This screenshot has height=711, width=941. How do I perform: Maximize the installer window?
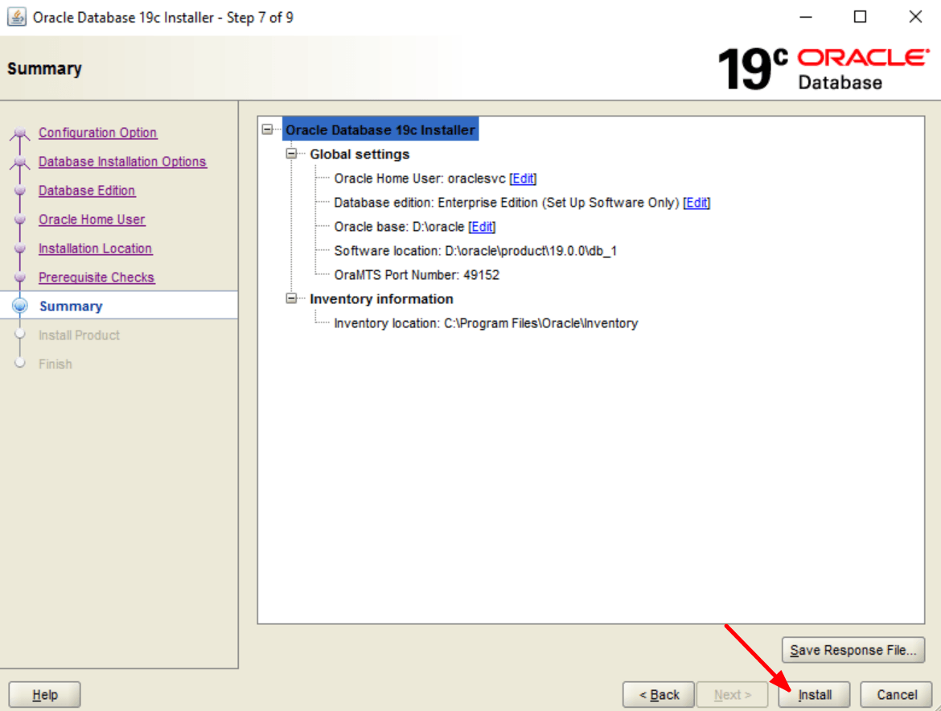(x=860, y=17)
